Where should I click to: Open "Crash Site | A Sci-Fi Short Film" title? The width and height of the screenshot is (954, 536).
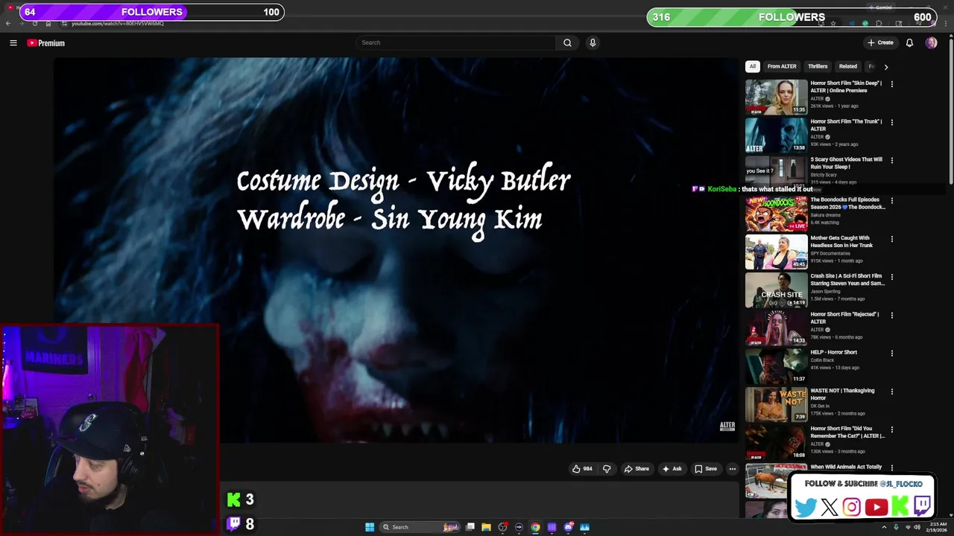point(847,279)
